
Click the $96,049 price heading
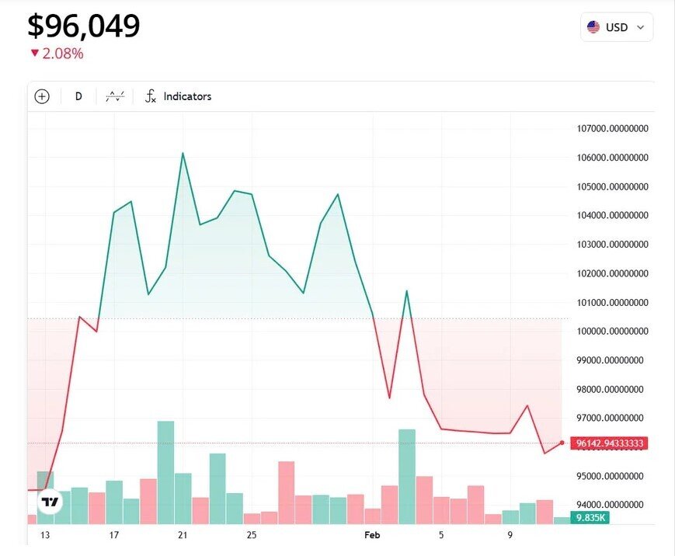tap(84, 26)
